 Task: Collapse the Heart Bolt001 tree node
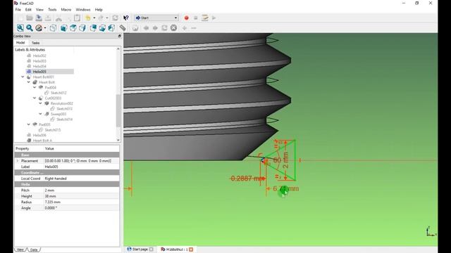tap(23, 77)
